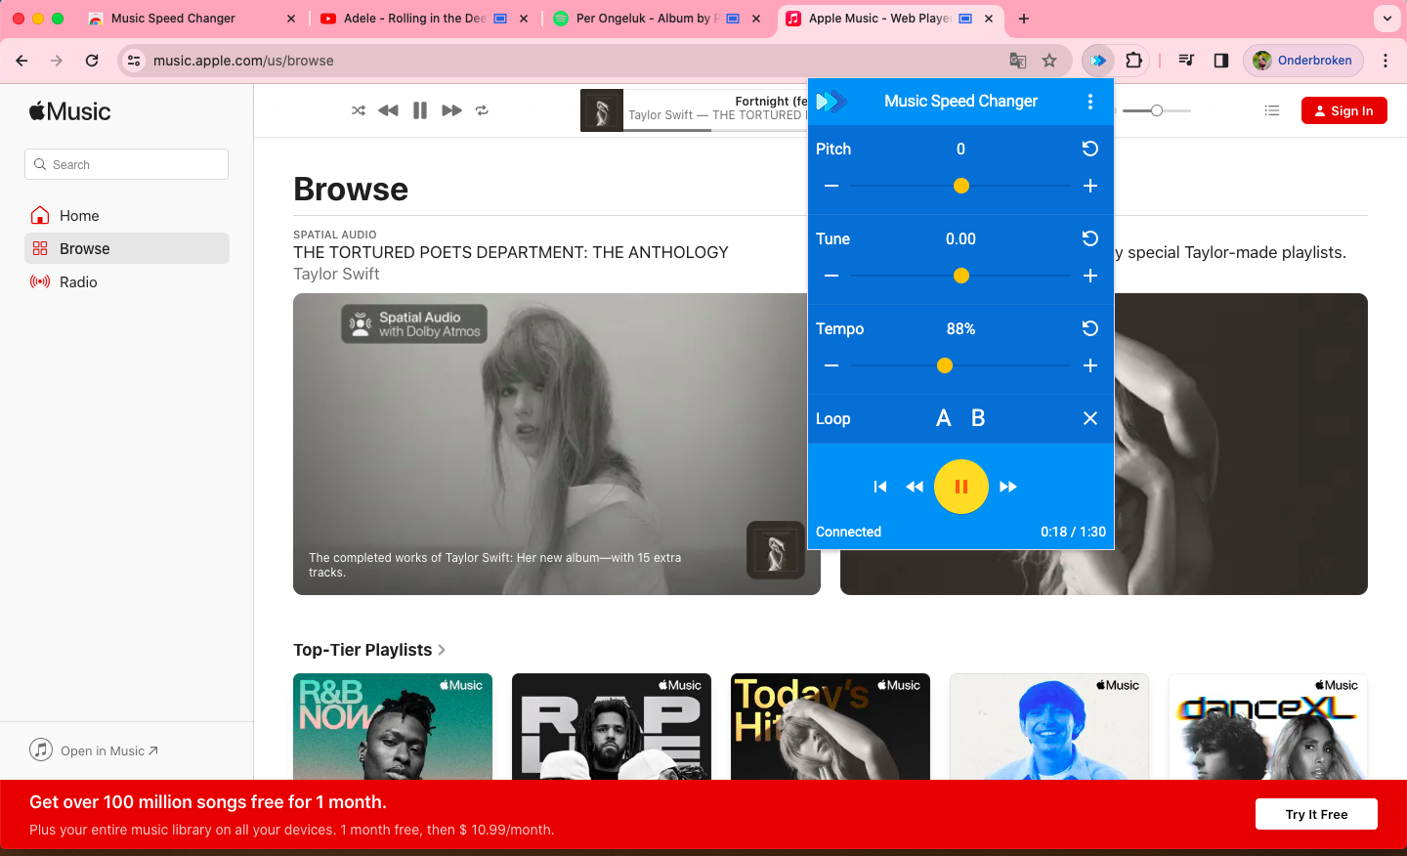
Task: Click the Try It Free button
Action: (1316, 814)
